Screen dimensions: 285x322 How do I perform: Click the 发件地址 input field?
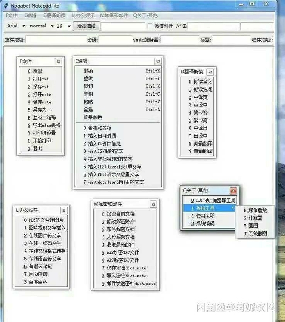(x=56, y=40)
